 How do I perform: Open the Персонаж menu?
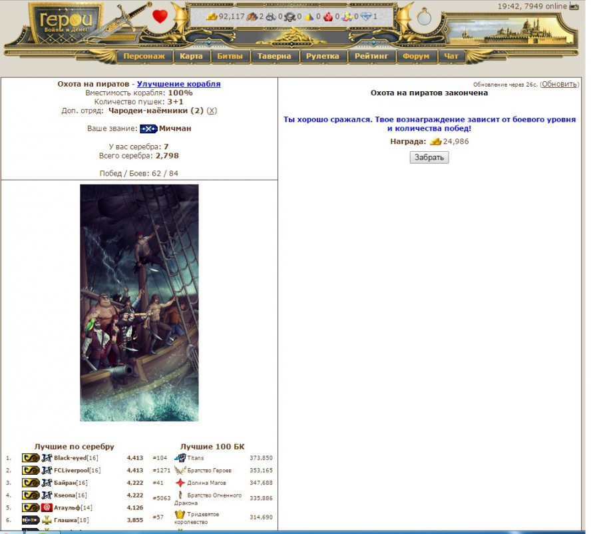point(144,56)
